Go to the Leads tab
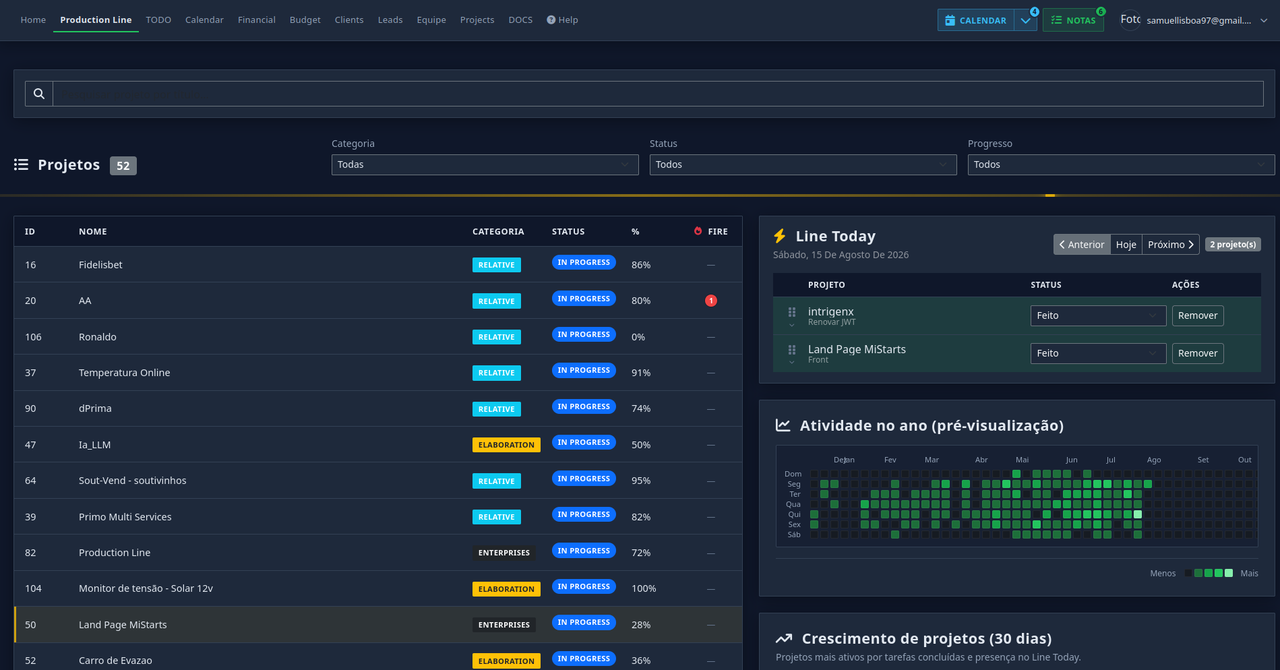The image size is (1280, 670). [x=390, y=20]
